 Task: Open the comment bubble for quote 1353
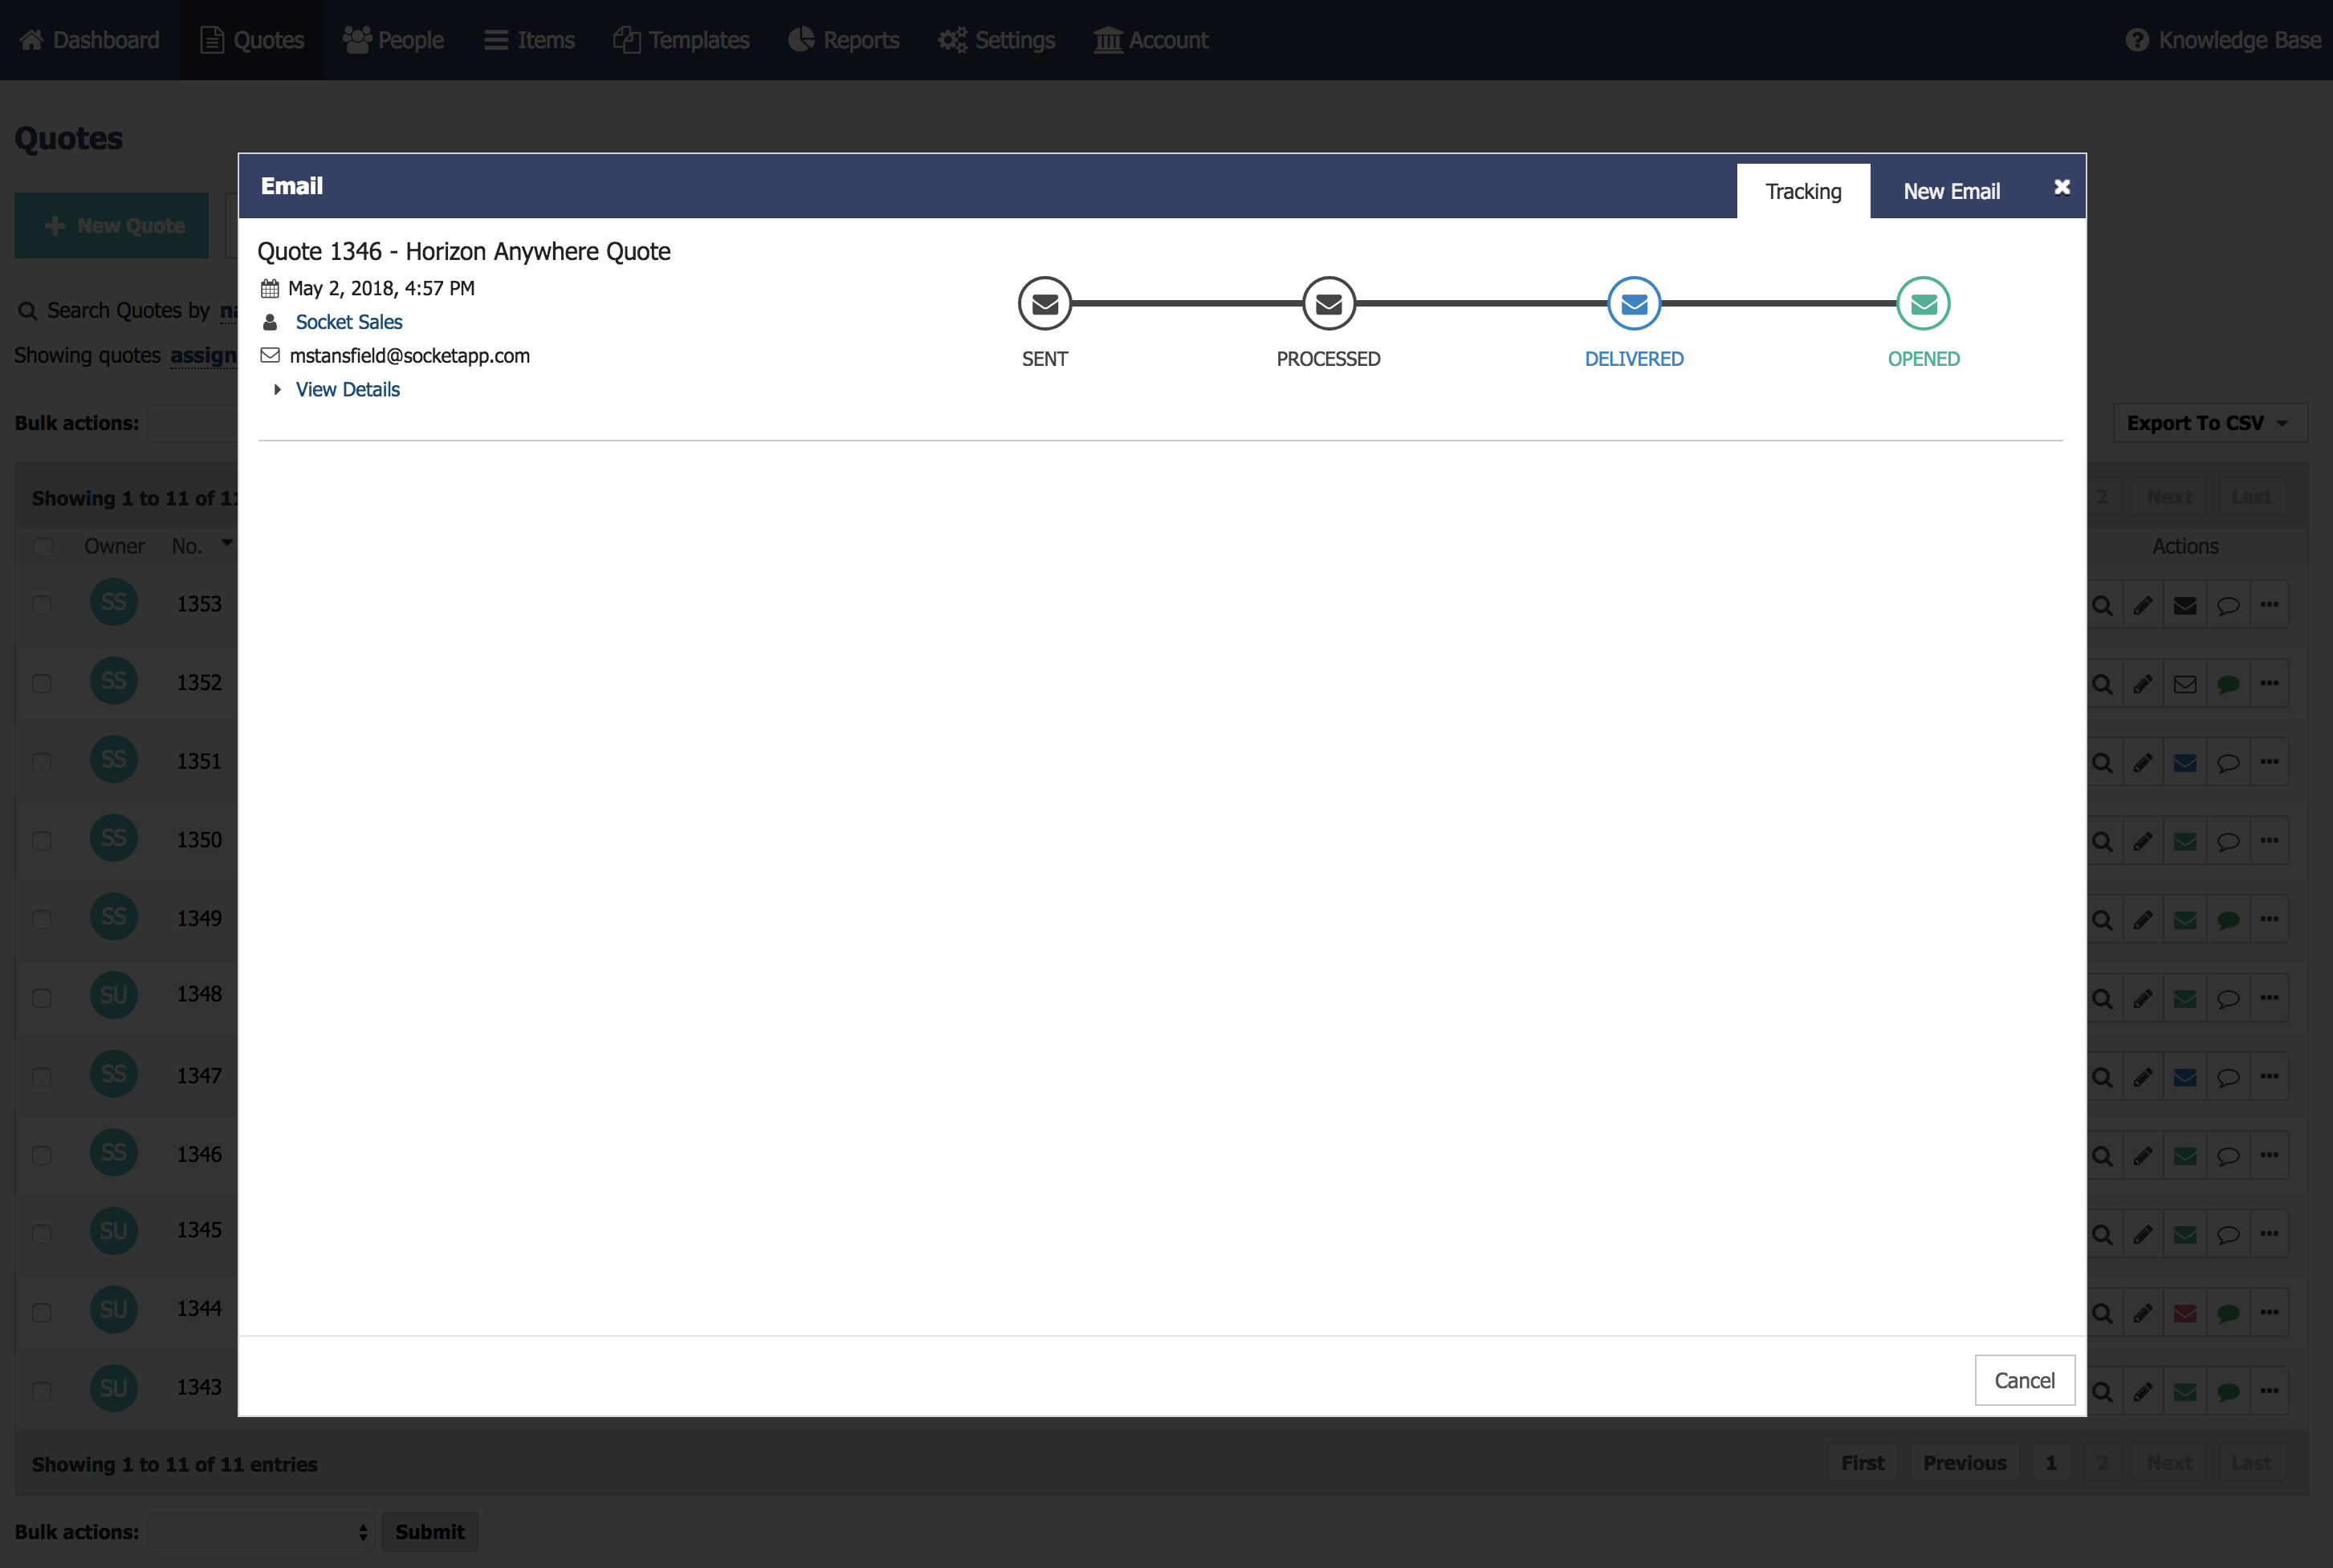[2227, 605]
